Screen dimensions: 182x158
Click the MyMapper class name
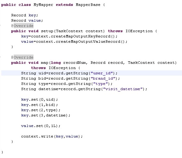tap(43, 5)
